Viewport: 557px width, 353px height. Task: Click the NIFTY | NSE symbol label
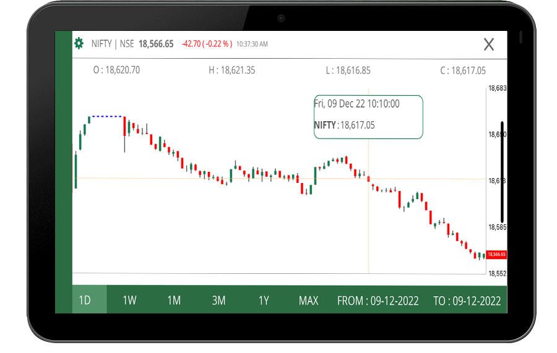click(x=113, y=44)
